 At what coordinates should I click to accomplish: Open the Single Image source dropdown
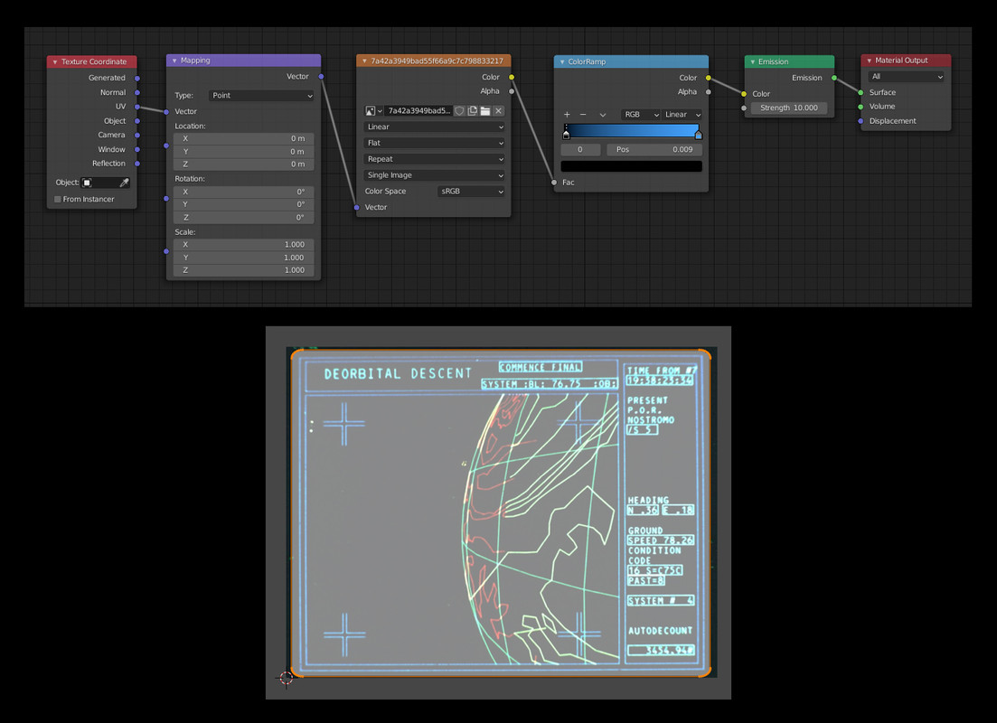(x=434, y=174)
